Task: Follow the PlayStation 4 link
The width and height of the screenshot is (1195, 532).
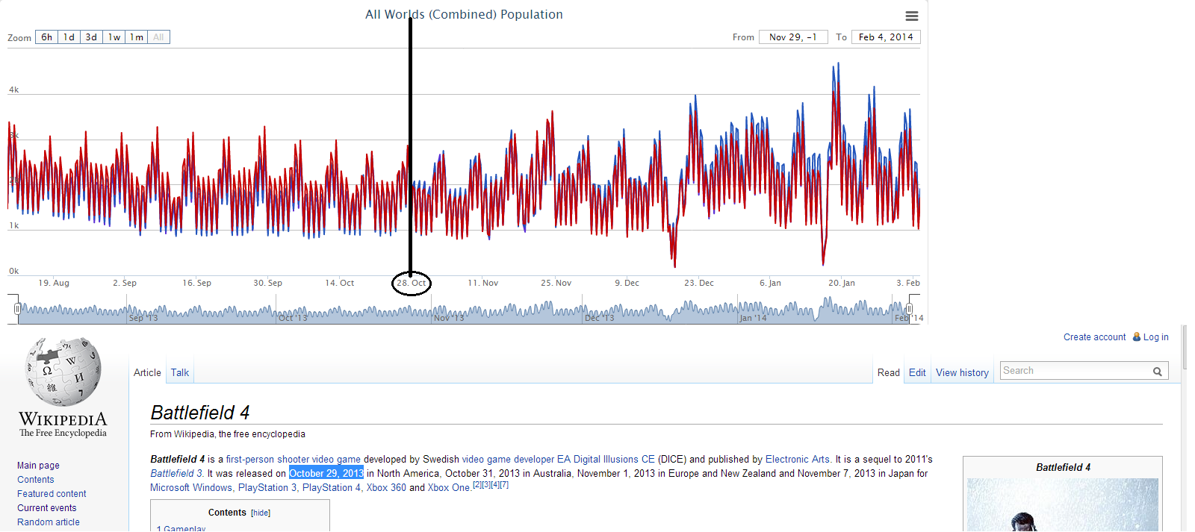Action: tap(332, 488)
